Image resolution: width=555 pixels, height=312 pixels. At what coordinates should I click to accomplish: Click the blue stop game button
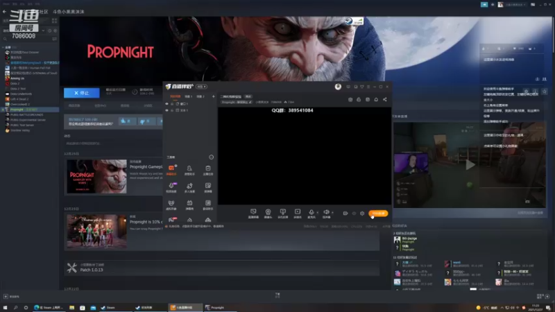[82, 93]
